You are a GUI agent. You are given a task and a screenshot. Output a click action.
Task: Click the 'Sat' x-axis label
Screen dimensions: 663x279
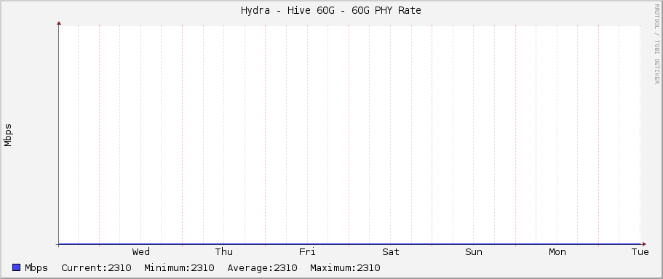[x=390, y=252]
